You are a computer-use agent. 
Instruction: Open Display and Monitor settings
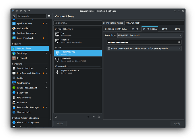pyautogui.click(x=30, y=73)
